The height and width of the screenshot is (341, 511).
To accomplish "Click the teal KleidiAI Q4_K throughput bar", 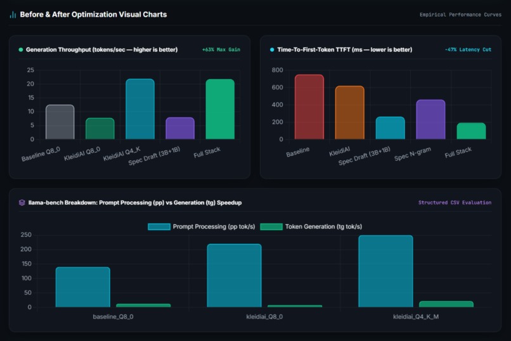I will click(140, 109).
